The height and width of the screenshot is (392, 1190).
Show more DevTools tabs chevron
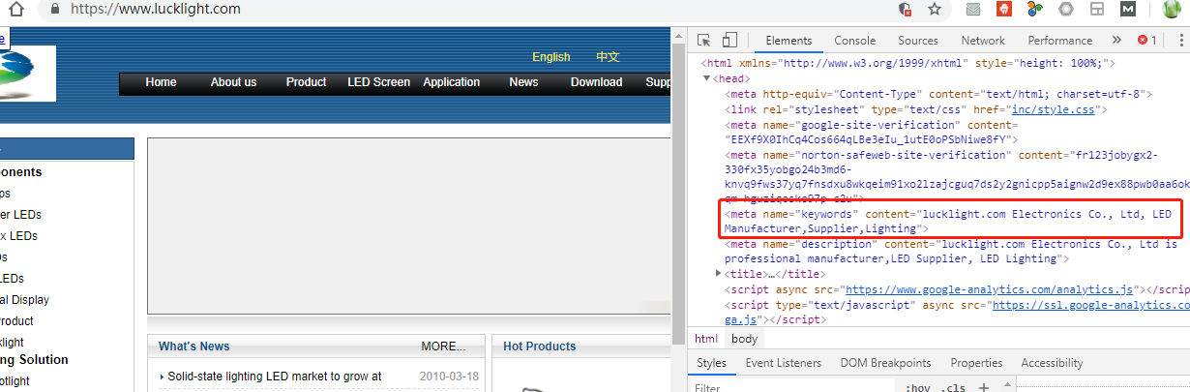pyautogui.click(x=1116, y=41)
